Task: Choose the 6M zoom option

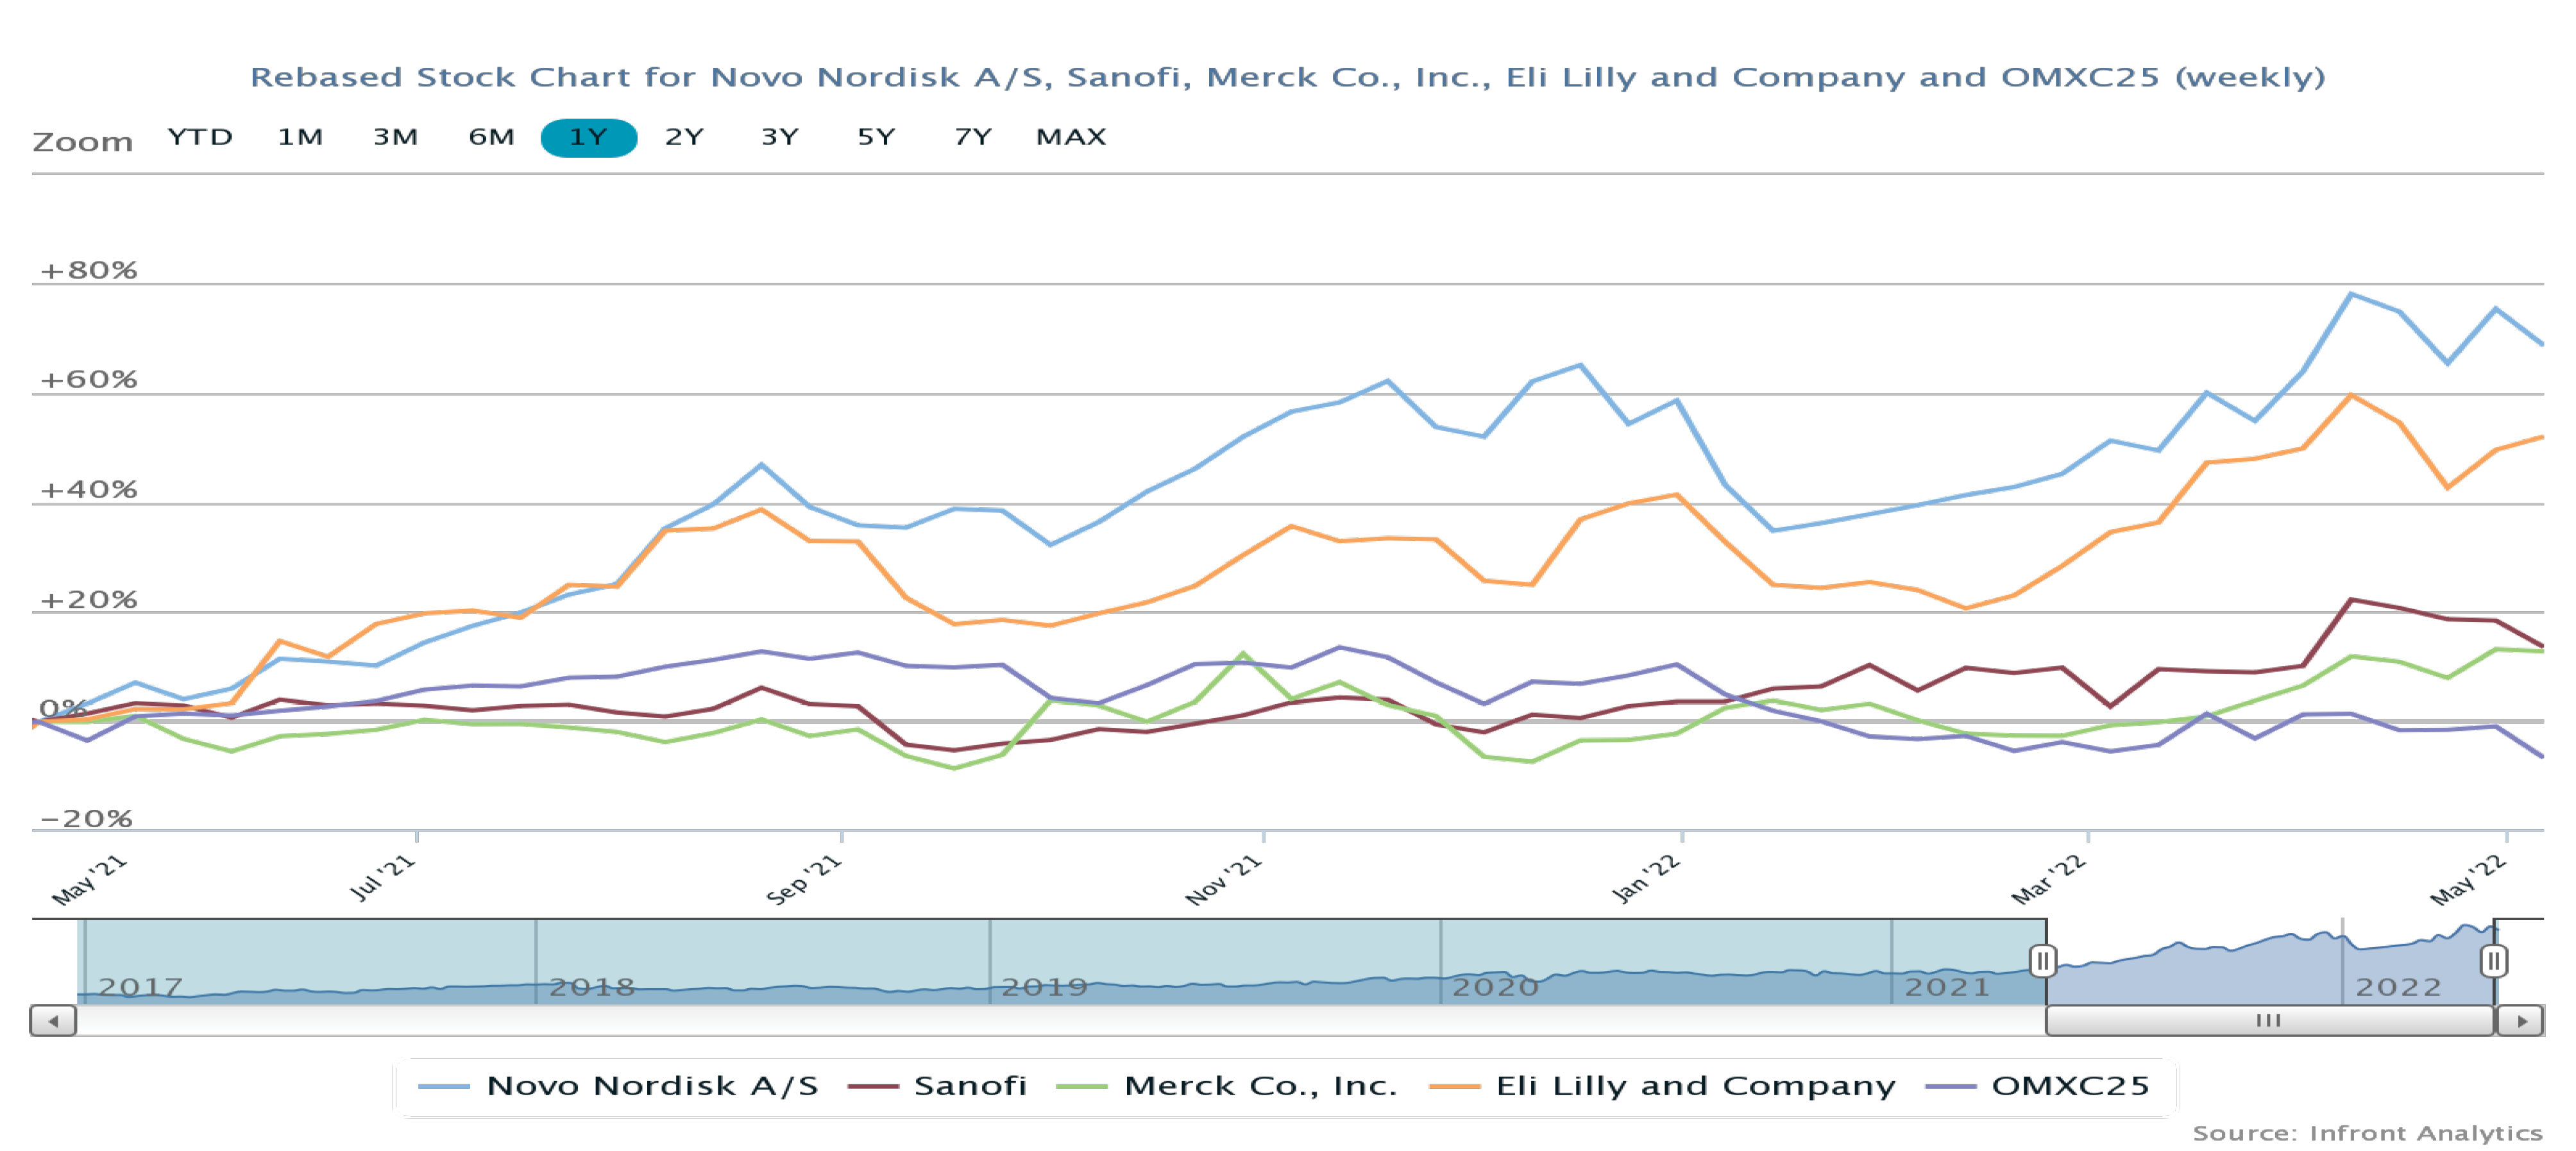Action: pos(491,137)
